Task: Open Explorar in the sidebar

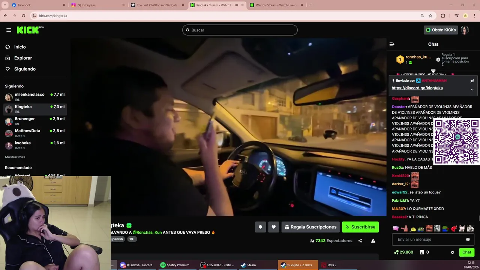Action: pos(23,58)
